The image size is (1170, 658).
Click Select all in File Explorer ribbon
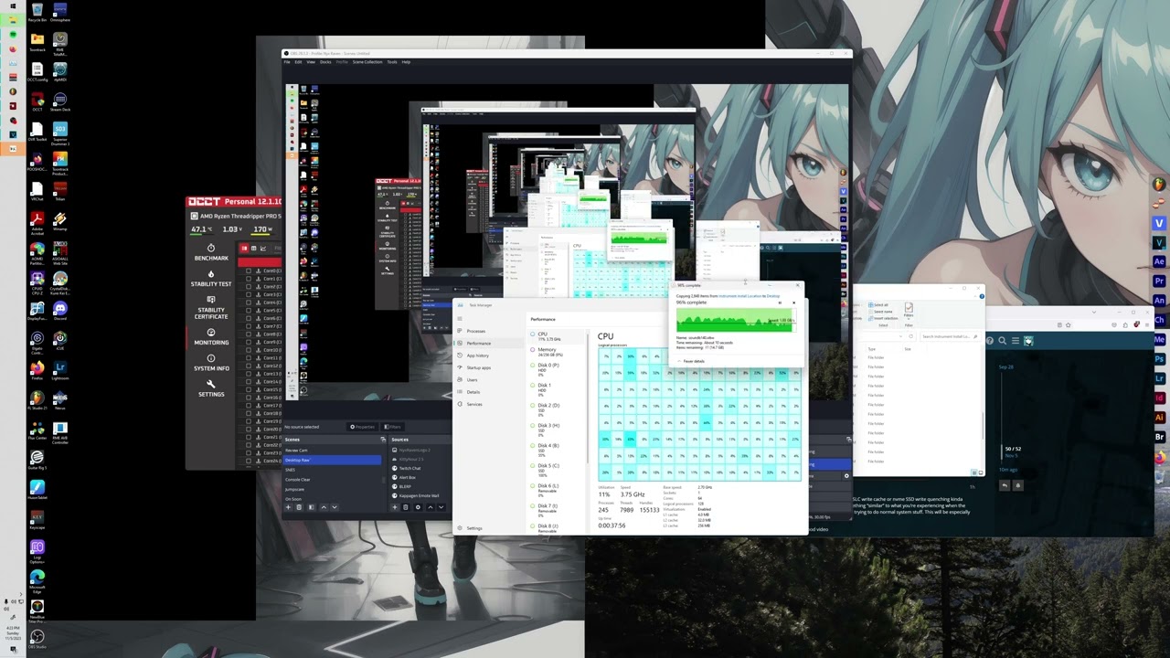click(x=879, y=305)
